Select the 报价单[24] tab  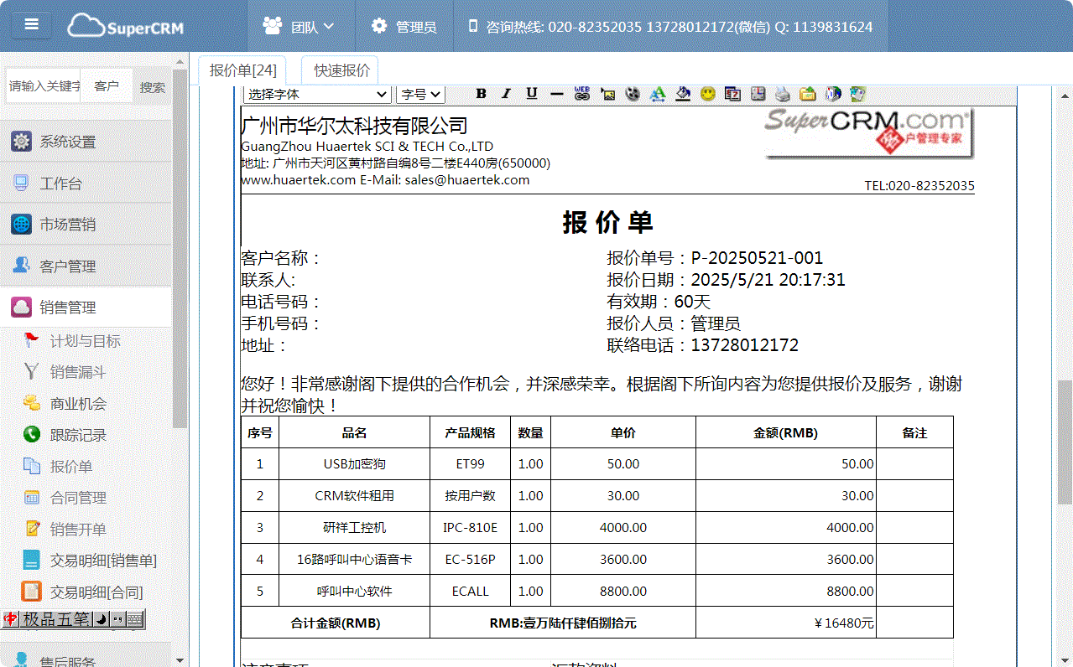point(242,70)
